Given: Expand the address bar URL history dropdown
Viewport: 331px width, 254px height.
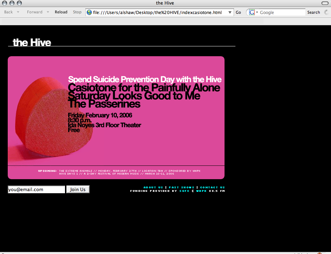Looking at the screenshot, I should [x=230, y=12].
